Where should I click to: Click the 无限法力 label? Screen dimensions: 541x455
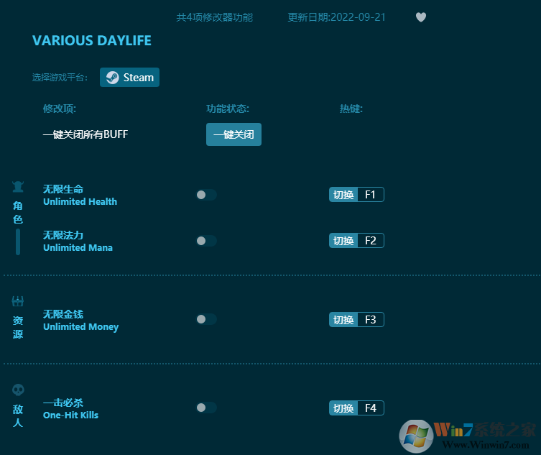pos(63,235)
